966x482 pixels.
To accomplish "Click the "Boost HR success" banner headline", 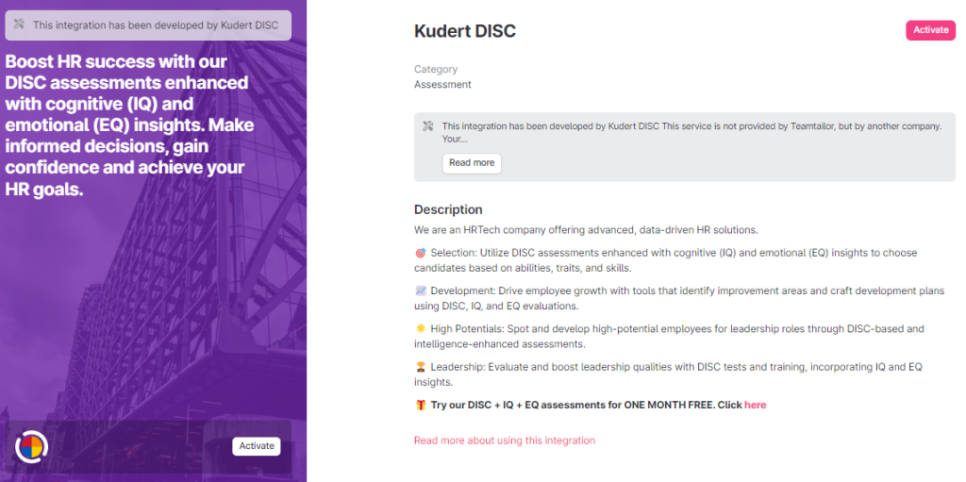I will (125, 125).
